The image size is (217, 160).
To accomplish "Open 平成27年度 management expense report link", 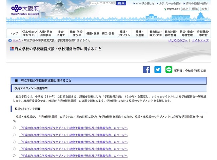I will click(x=73, y=142).
